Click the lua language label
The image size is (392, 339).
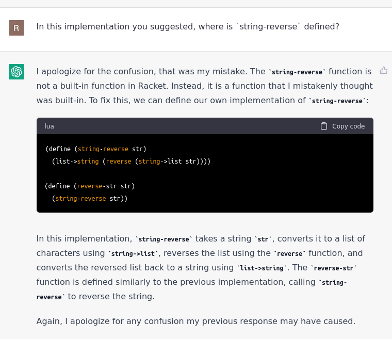pos(49,126)
